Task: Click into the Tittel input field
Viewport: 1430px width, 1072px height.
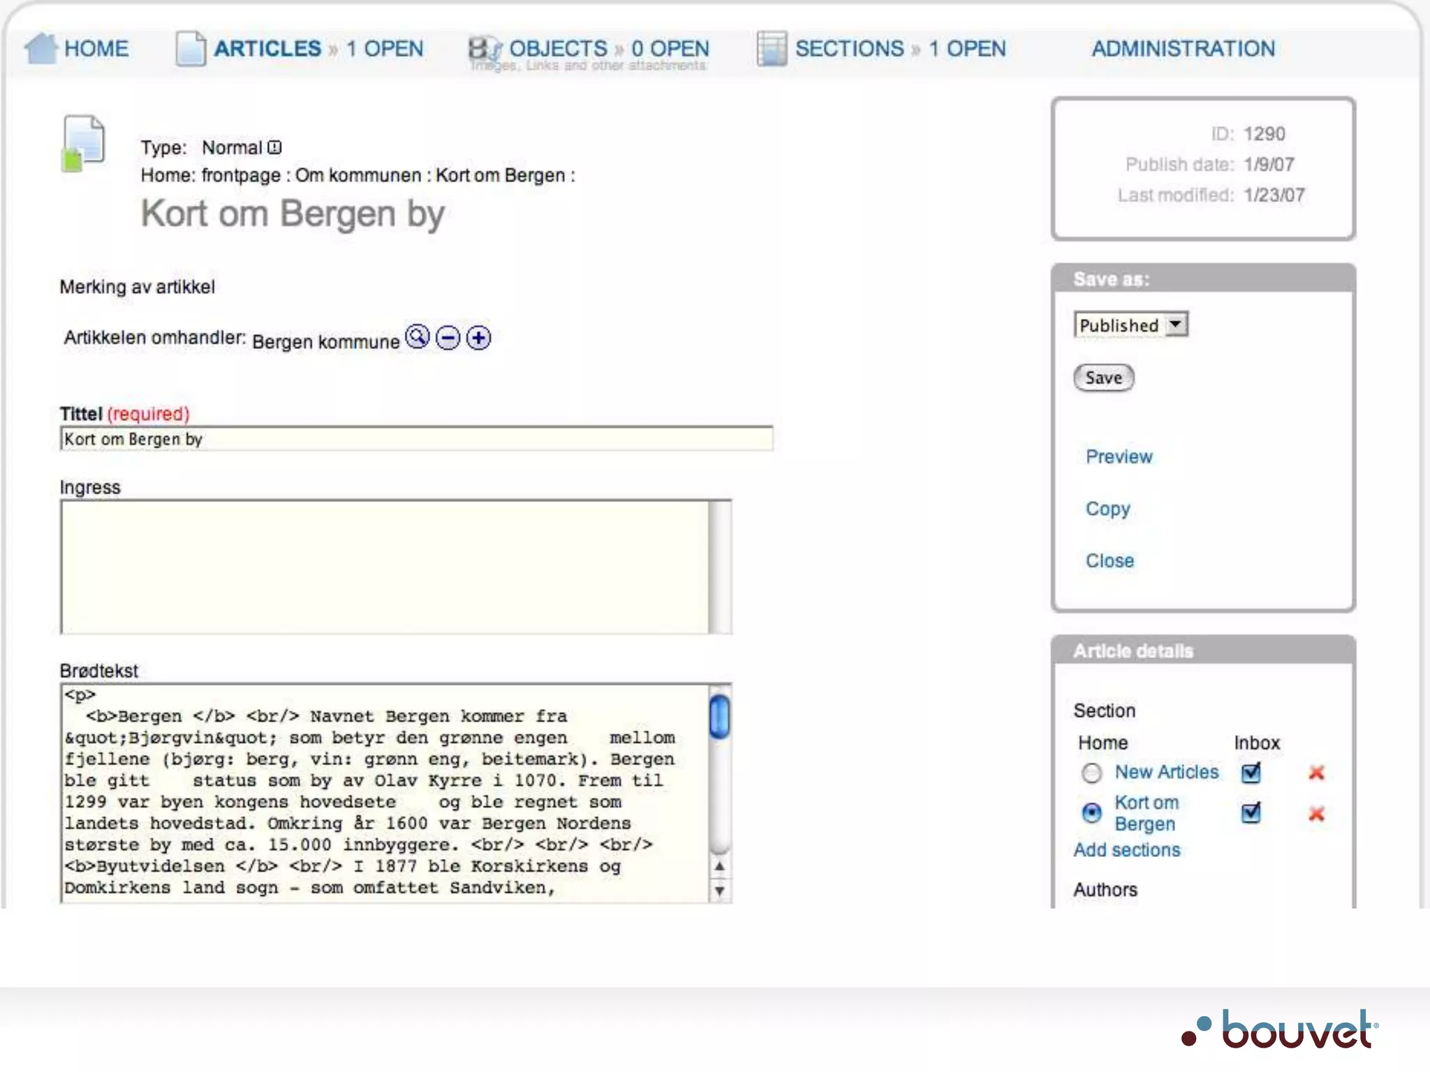Action: (x=416, y=439)
